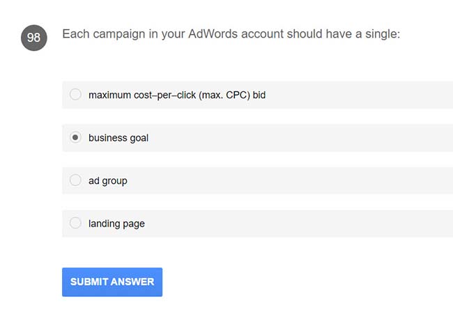
Task: Click the word "Each" starting the question
Action: tap(75, 34)
